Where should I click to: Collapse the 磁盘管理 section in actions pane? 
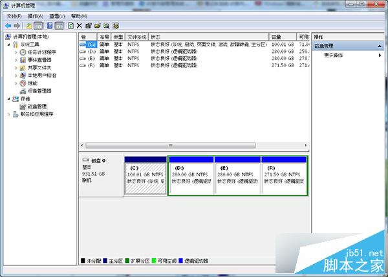(380, 46)
